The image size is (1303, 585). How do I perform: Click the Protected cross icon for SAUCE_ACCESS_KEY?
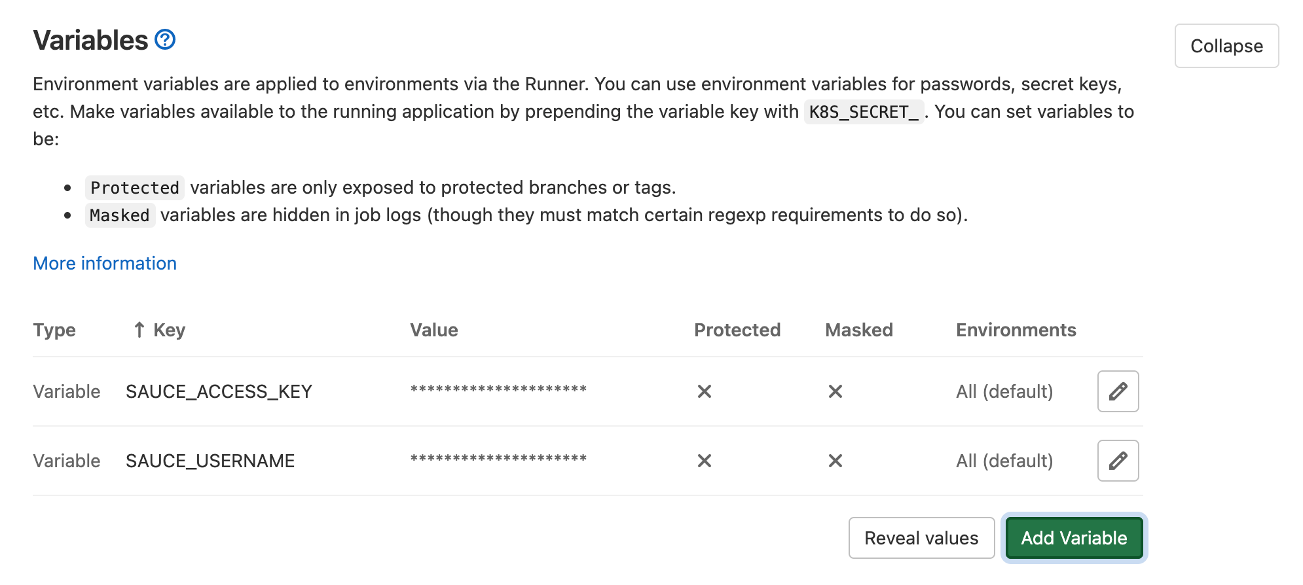(x=705, y=391)
